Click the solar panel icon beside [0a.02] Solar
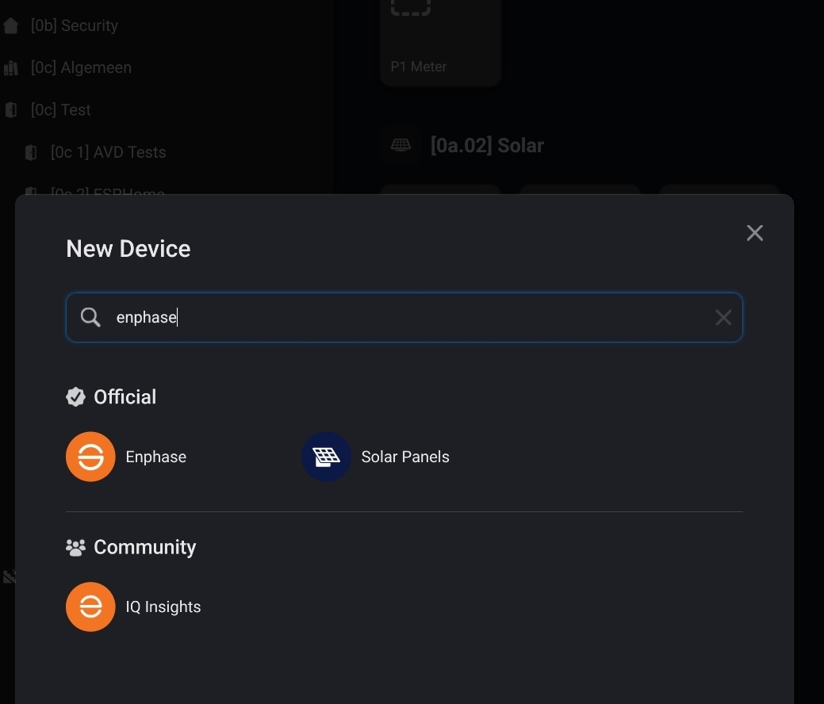Viewport: 824px width, 704px height. [x=401, y=145]
